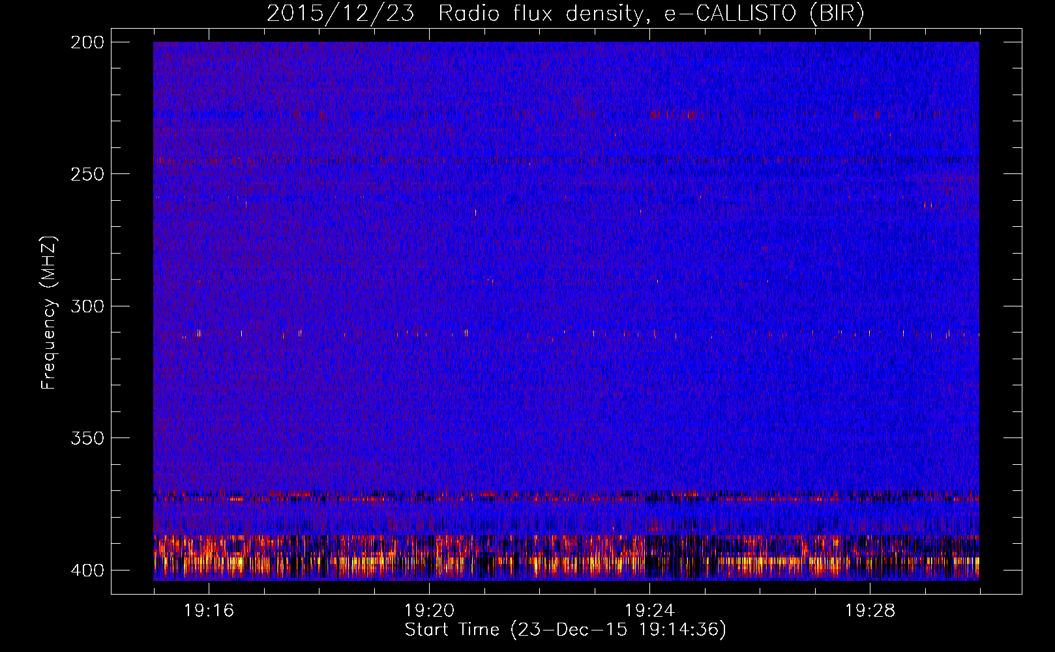The width and height of the screenshot is (1055, 652).
Task: Click the 'Frequency (MHZ)' y-axis label
Action: (49, 313)
